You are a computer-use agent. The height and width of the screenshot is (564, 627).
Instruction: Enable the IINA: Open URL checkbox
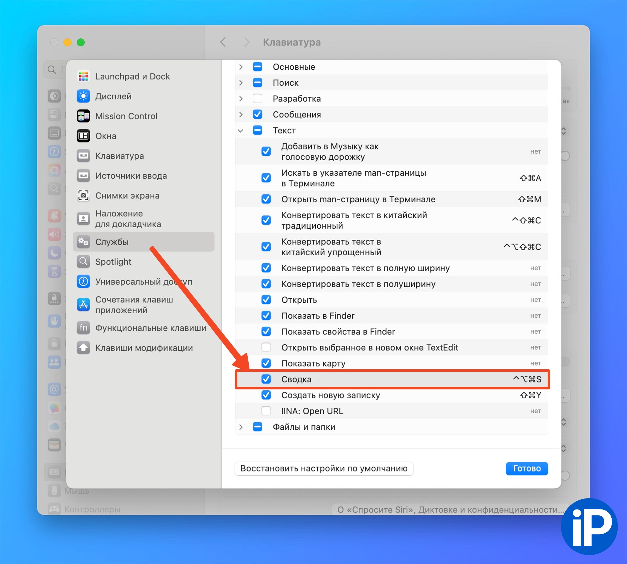click(x=266, y=411)
